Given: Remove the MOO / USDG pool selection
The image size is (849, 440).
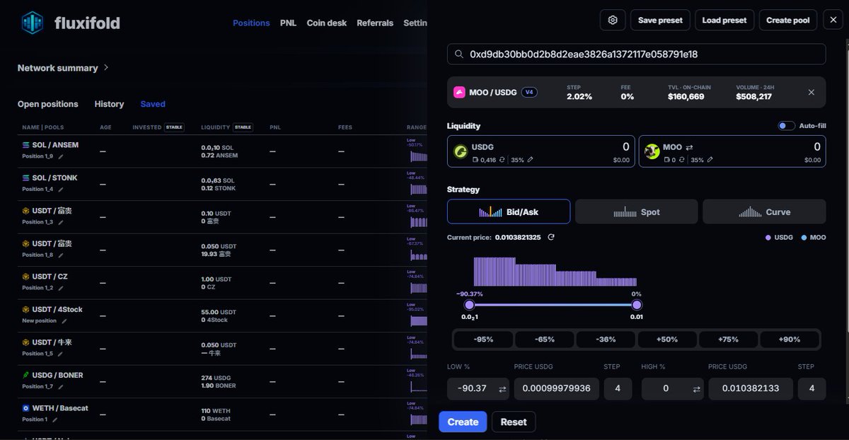Looking at the screenshot, I should (x=812, y=93).
